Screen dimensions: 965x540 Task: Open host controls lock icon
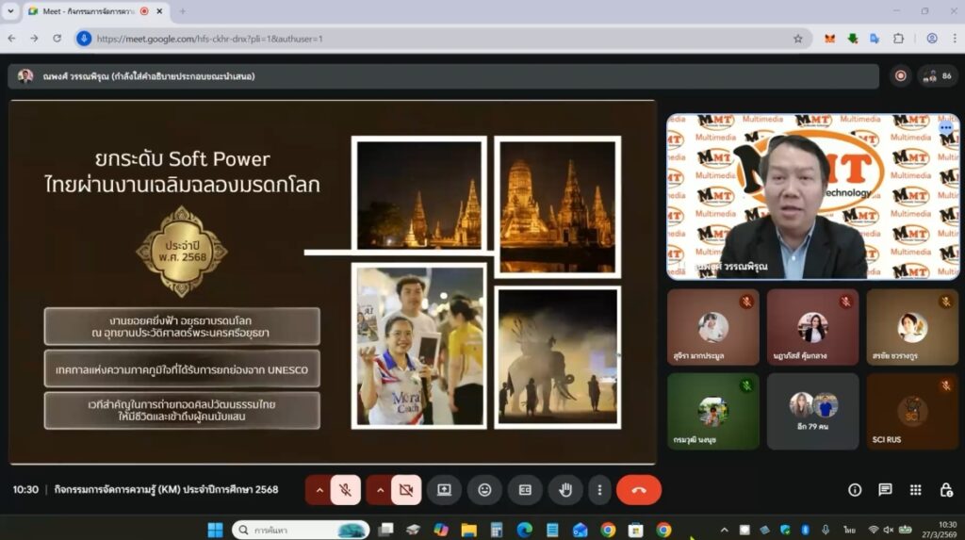click(x=946, y=490)
